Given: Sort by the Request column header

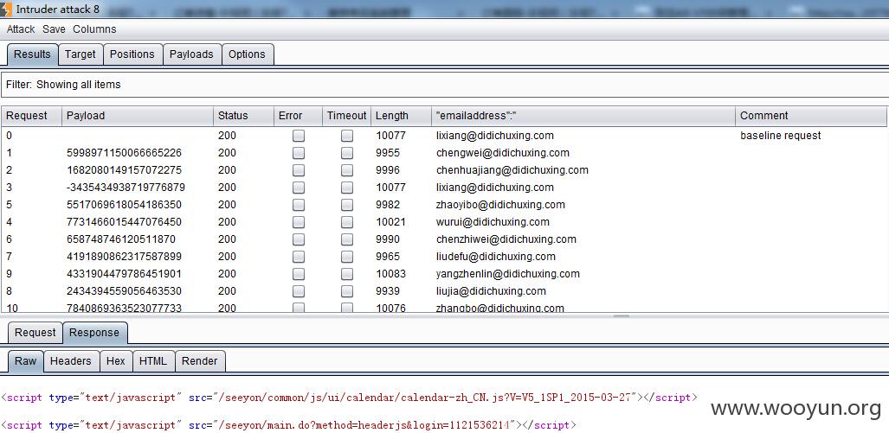Looking at the screenshot, I should (31, 116).
